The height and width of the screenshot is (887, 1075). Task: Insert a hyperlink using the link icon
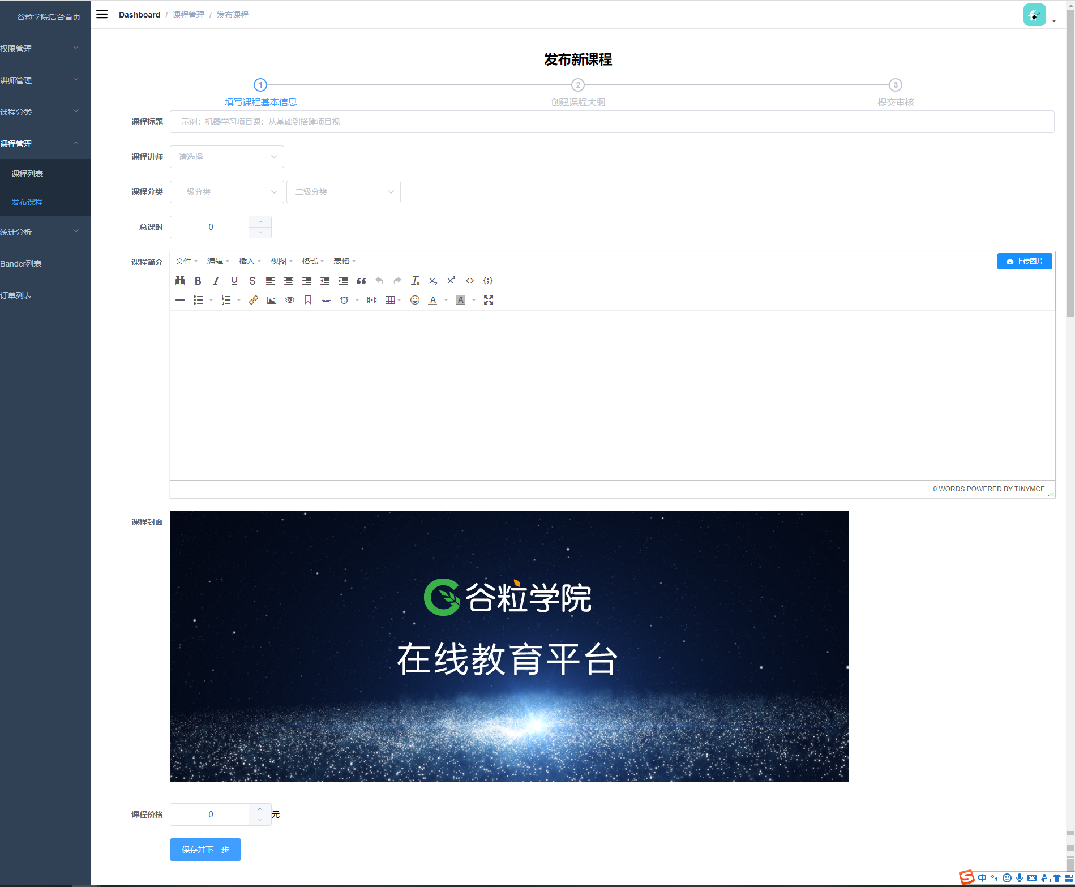pos(253,300)
